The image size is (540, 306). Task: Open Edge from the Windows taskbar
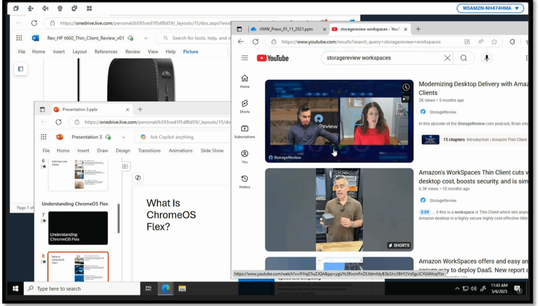point(166,288)
